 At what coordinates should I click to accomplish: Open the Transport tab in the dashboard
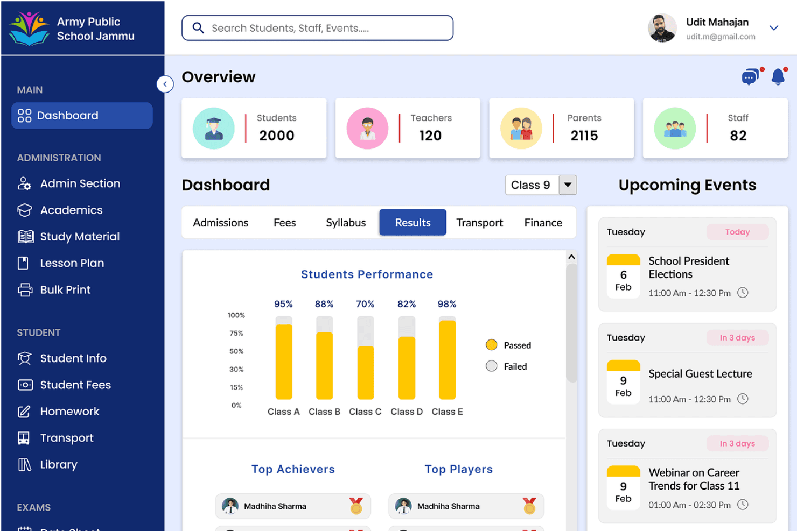coord(480,223)
